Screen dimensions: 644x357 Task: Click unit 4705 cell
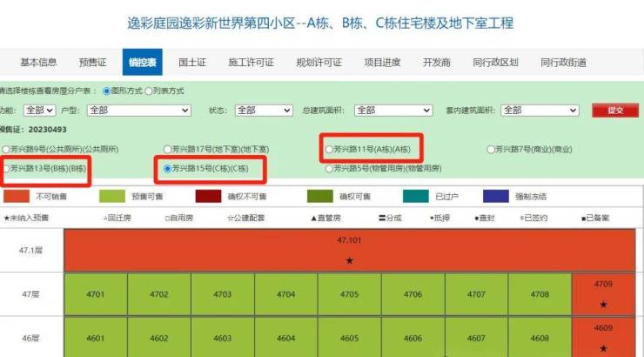tap(349, 294)
